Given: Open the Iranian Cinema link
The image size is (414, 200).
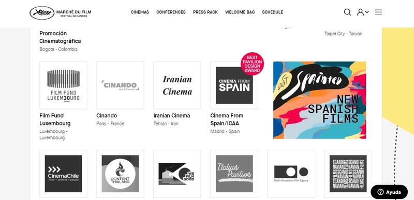Looking at the screenshot, I should click(x=172, y=115).
